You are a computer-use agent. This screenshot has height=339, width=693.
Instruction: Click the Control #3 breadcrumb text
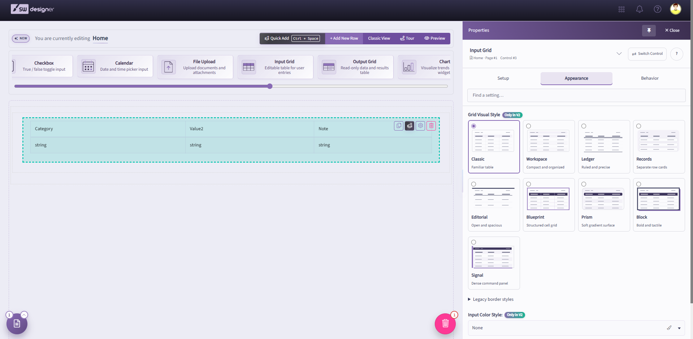[508, 58]
